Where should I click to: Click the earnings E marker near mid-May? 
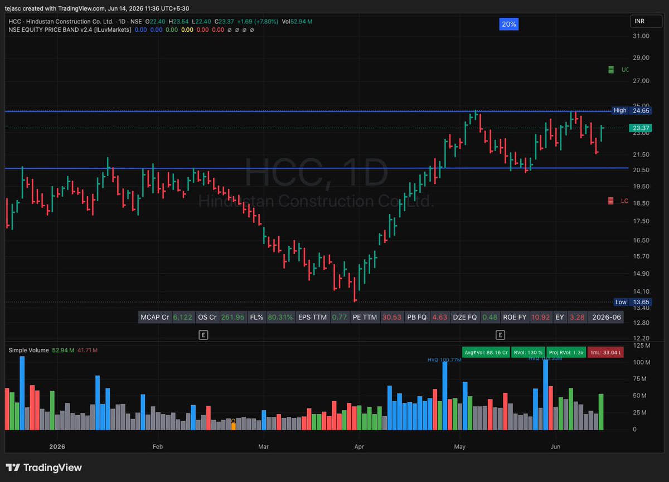(501, 335)
